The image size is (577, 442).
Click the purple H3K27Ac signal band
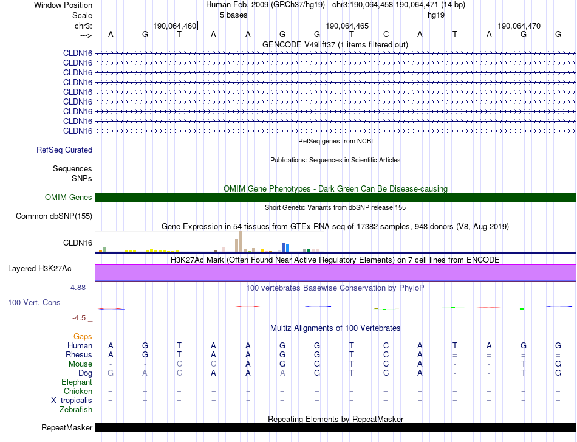[x=335, y=271]
